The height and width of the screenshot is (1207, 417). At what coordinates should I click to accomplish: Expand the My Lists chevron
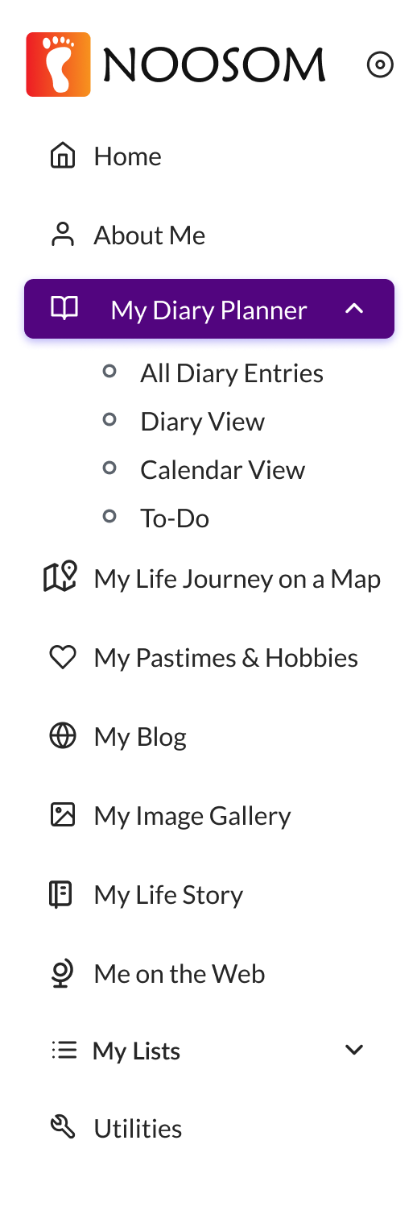[354, 1050]
